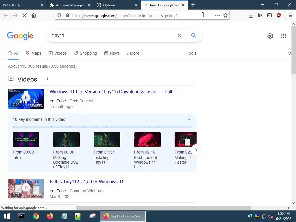Play Tech Sanjeet video thumbnail
Image resolution: width=296 pixels, height=222 pixels.
click(26, 99)
